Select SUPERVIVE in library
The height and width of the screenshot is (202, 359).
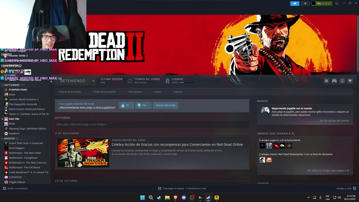pyautogui.click(x=15, y=177)
